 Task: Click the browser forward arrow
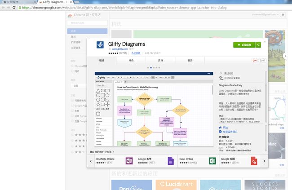pyautogui.click(x=9, y=8)
